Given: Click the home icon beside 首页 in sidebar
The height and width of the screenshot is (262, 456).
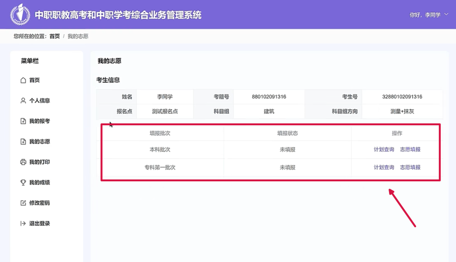Looking at the screenshot, I should (x=23, y=80).
